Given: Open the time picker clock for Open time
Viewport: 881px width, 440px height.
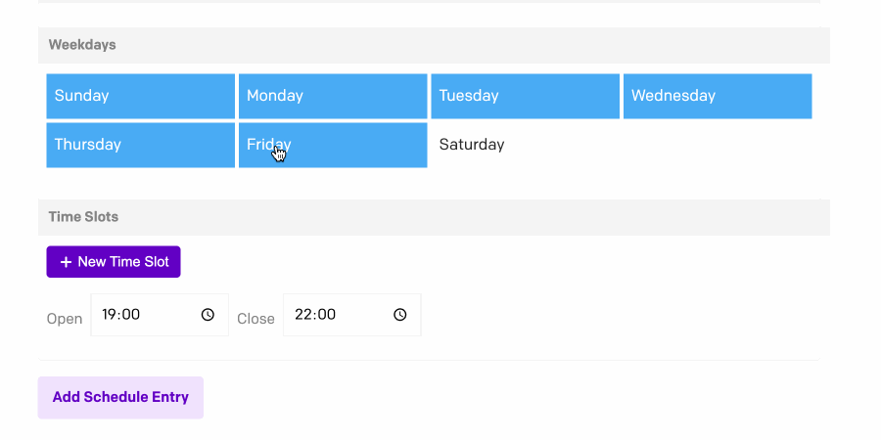Looking at the screenshot, I should [208, 315].
